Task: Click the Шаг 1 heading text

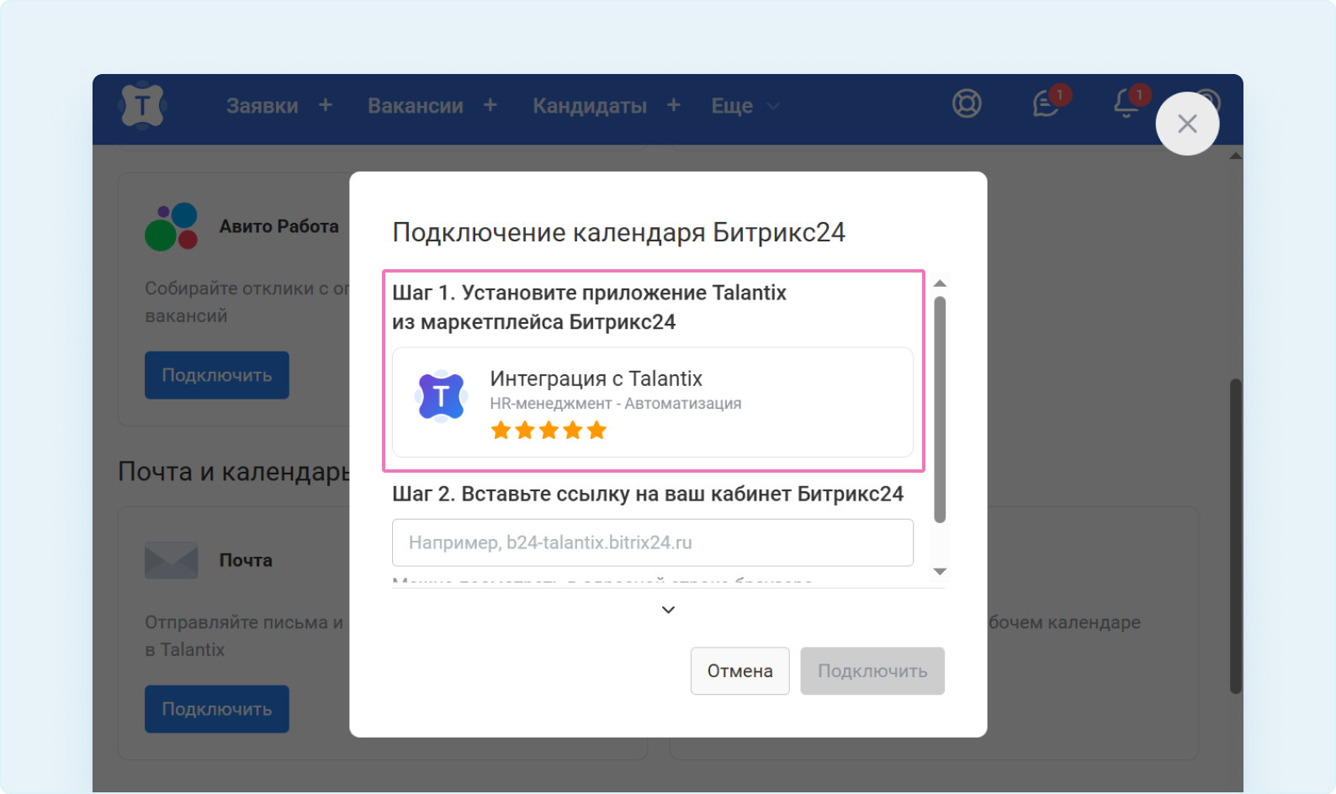Action: [x=589, y=307]
